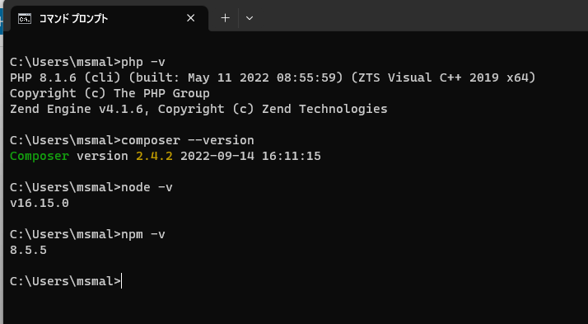Click the ZTS Visual C++ 2019 x64 text

pos(443,77)
